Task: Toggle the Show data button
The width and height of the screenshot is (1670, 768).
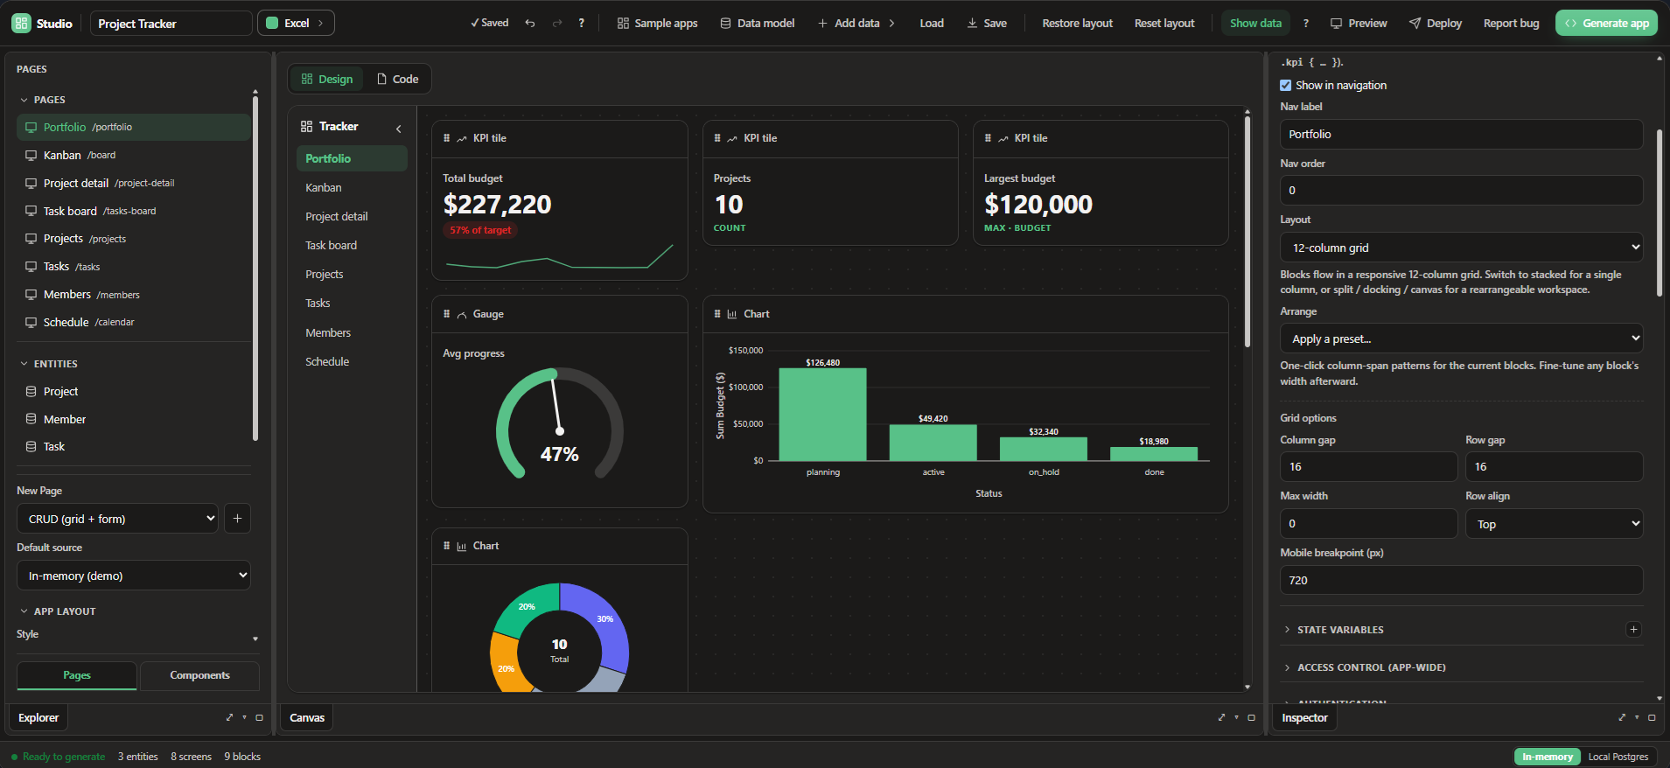Action: [x=1255, y=24]
